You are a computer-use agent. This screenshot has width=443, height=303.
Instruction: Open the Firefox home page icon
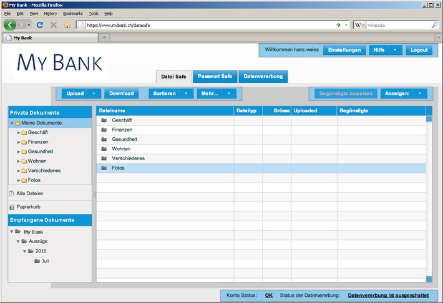(x=67, y=25)
